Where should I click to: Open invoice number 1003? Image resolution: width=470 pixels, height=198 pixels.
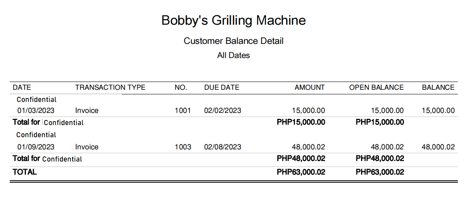click(183, 147)
